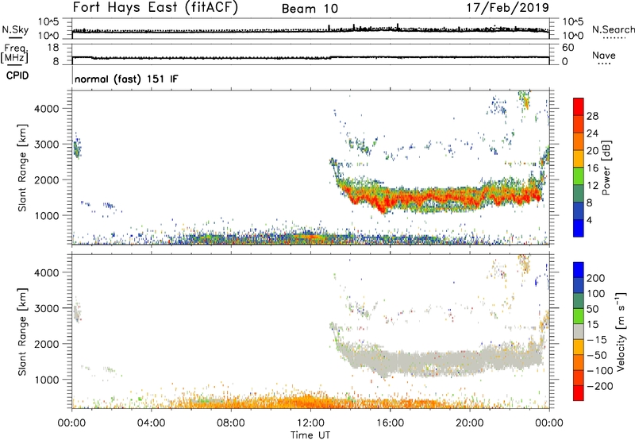
Task: Click the '3000' tick of the velocity panel
Action: point(46,308)
